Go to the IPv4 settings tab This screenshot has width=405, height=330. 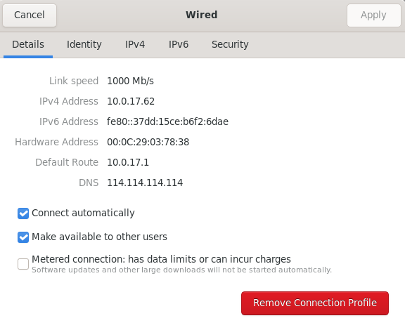coord(135,44)
